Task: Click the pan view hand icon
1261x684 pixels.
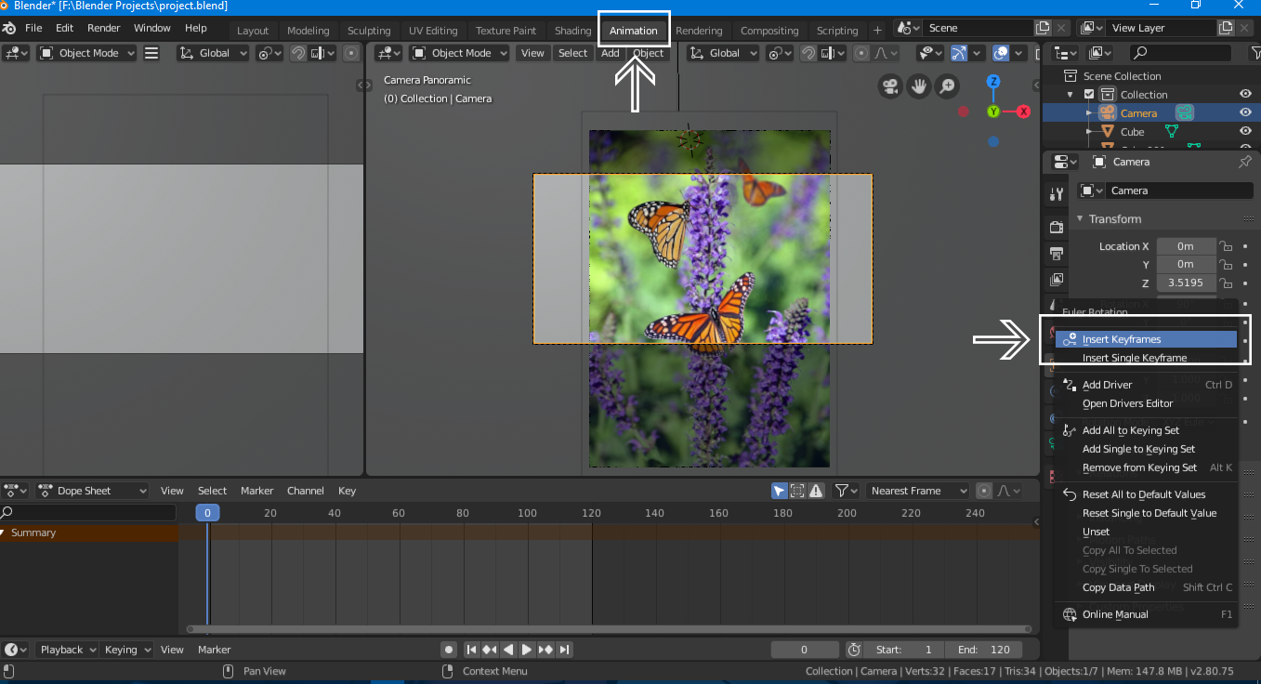Action: point(919,86)
